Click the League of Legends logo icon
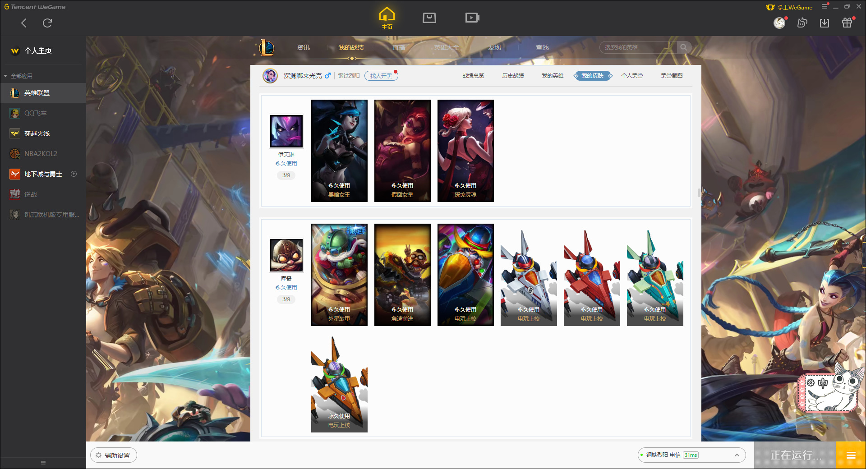The image size is (866, 469). [x=267, y=47]
